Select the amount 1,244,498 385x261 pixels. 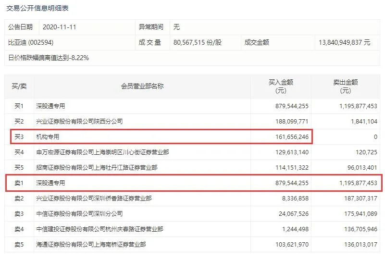pos(295,229)
